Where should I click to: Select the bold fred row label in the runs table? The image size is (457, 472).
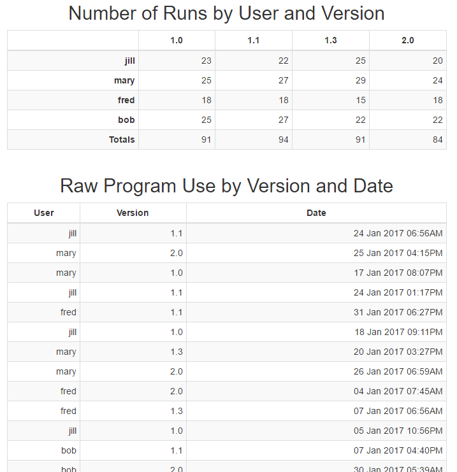(x=126, y=100)
